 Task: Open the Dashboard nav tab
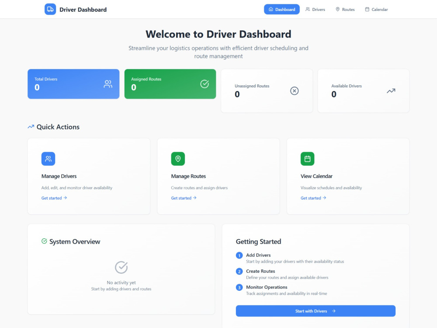[282, 9]
